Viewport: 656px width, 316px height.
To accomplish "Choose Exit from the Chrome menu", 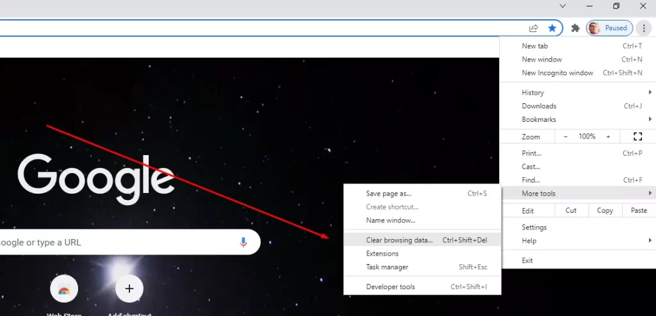I will tap(578, 260).
